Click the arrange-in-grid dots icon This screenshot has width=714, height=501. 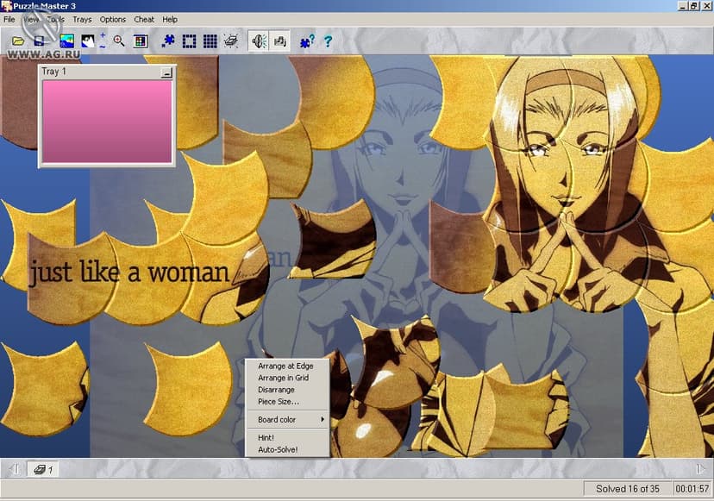tap(210, 41)
